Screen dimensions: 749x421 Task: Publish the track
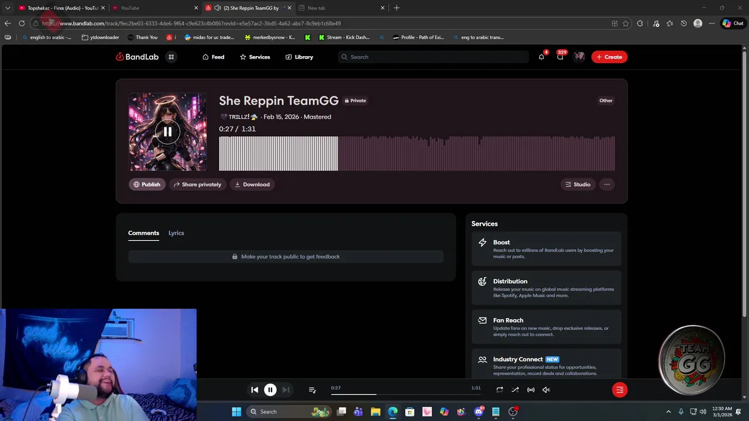coord(147,184)
